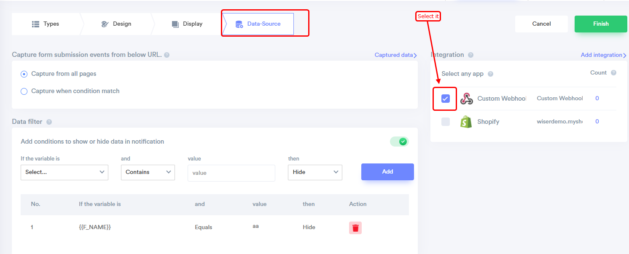
Task: Click the Shopify bag icon
Action: 466,122
